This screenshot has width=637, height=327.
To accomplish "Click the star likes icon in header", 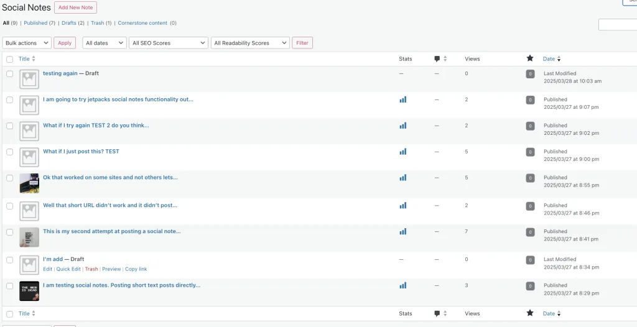I will pyautogui.click(x=530, y=58).
